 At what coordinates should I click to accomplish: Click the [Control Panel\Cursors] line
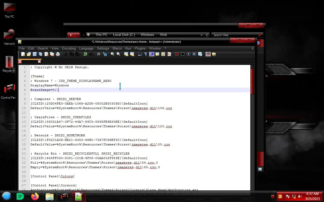point(54,185)
